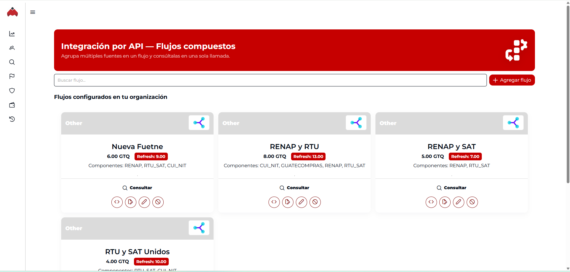This screenshot has height=272, width=570.
Task: Open the search sidebar icon
Action: pos(12,62)
